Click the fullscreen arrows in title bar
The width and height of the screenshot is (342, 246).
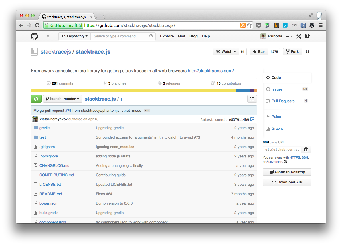pyautogui.click(x=311, y=15)
